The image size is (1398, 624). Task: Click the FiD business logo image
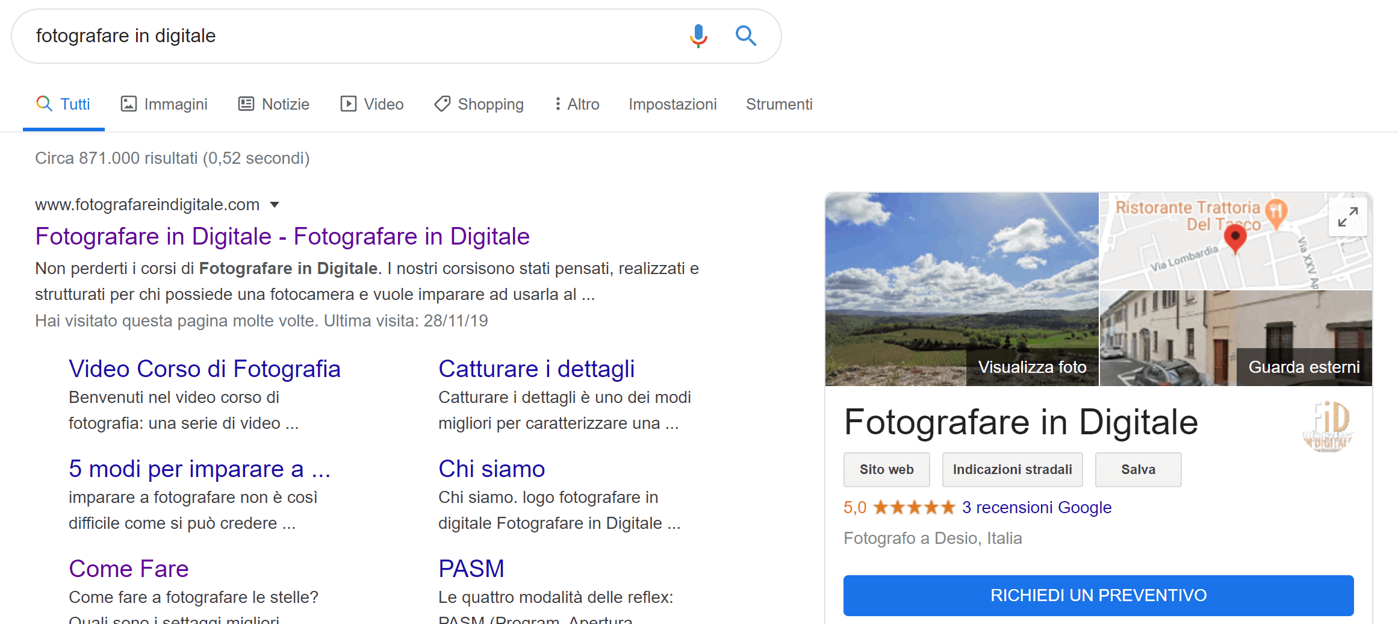pyautogui.click(x=1329, y=426)
